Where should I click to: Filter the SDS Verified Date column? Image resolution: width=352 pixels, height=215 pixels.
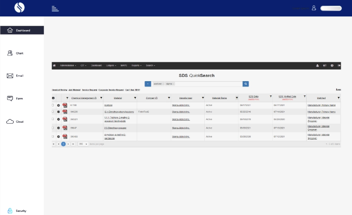click(305, 96)
